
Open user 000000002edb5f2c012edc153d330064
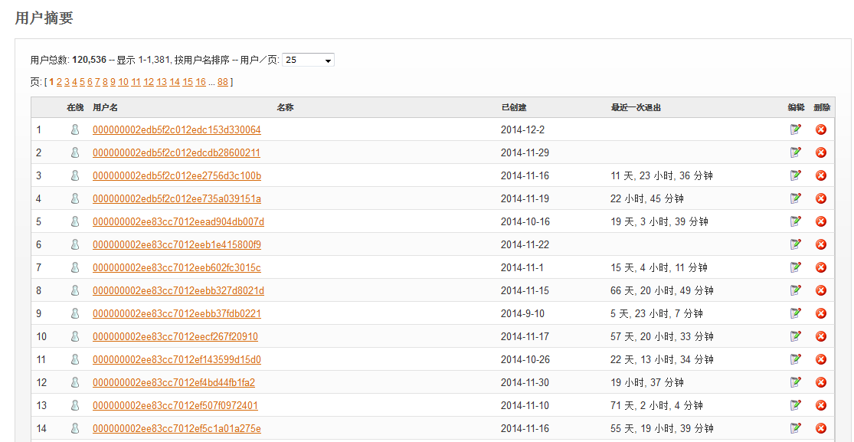pos(176,129)
